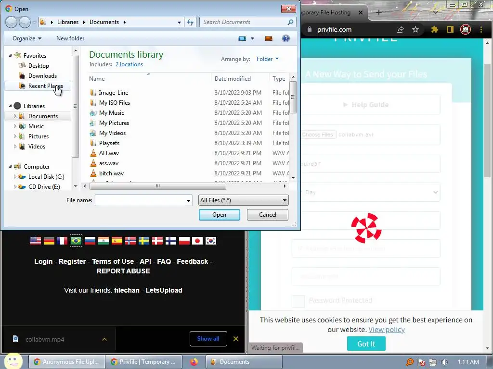
Task: Click the refresh button beside address bar
Action: 190,22
